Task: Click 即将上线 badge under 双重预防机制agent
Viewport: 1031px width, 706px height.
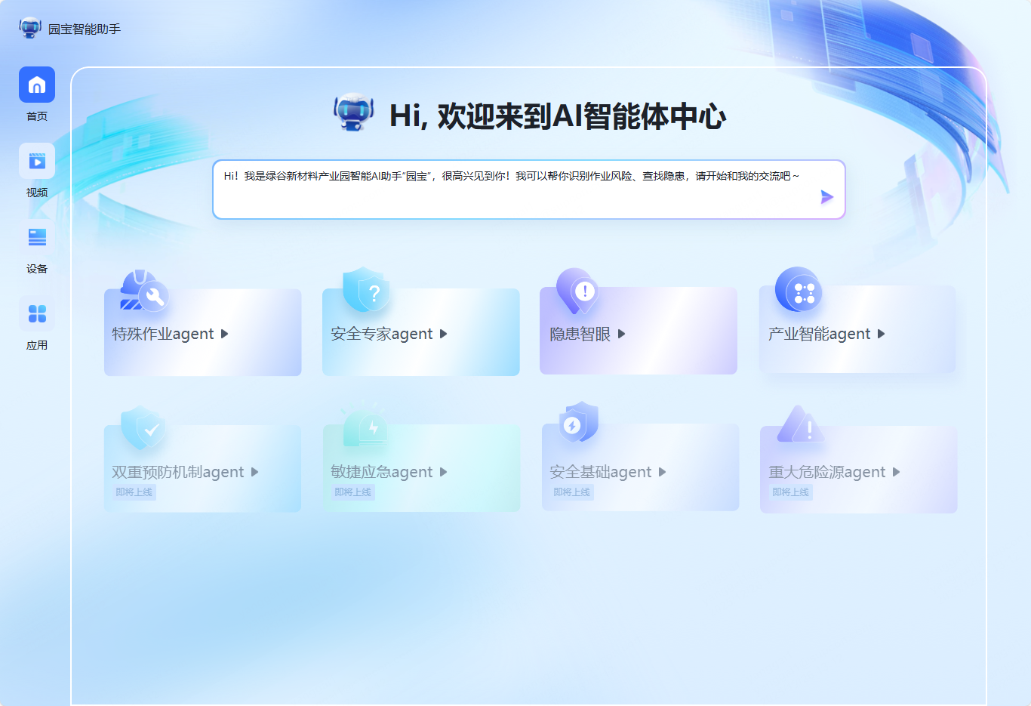Action: click(x=134, y=492)
